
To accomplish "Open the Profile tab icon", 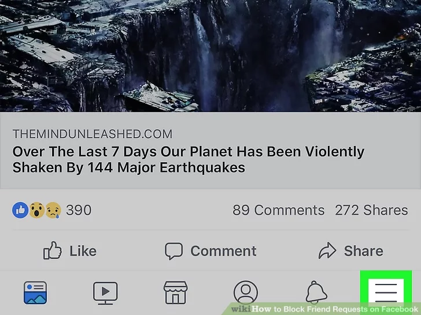I will coord(246,292).
